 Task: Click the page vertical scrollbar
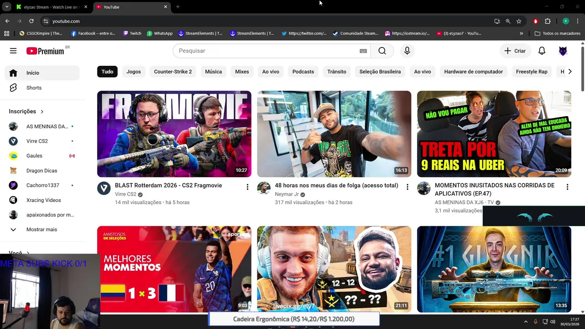(582, 69)
